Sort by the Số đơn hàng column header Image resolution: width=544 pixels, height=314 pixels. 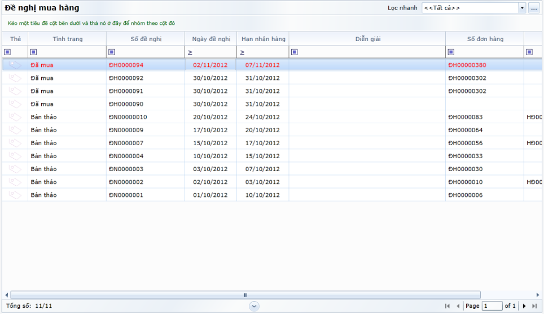pos(485,39)
